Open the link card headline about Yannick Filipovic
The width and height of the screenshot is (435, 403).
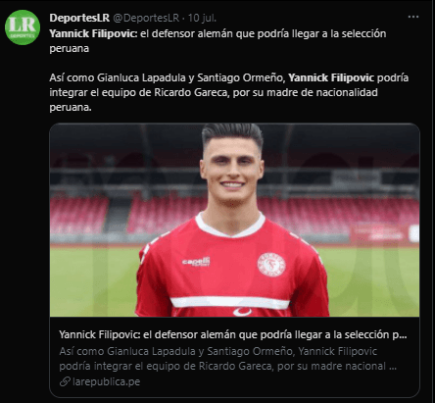(x=233, y=334)
